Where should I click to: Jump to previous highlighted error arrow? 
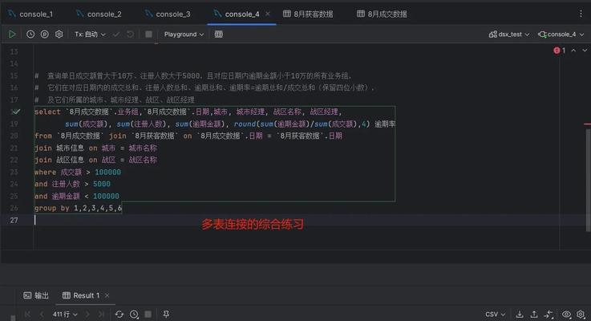[x=573, y=51]
